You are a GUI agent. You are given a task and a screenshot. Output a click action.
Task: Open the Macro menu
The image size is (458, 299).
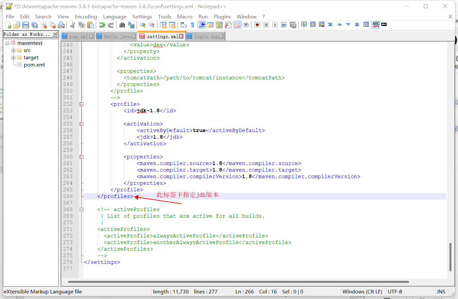point(185,16)
